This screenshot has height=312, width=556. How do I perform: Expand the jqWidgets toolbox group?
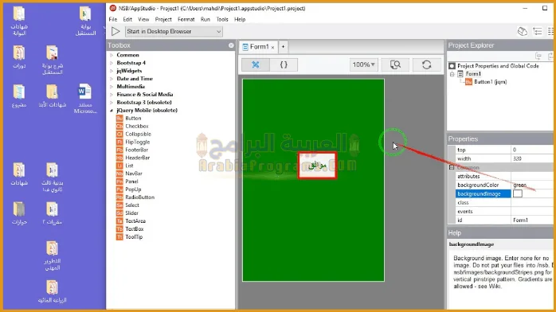coord(112,71)
